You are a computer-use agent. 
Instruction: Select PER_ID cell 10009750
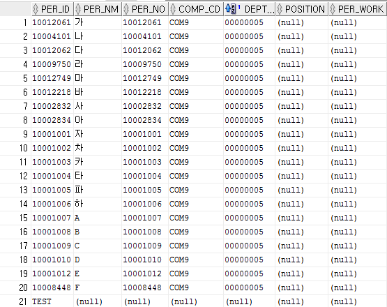tap(52, 64)
